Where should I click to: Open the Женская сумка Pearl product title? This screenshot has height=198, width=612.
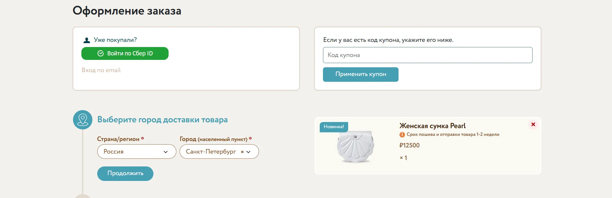[432, 126]
